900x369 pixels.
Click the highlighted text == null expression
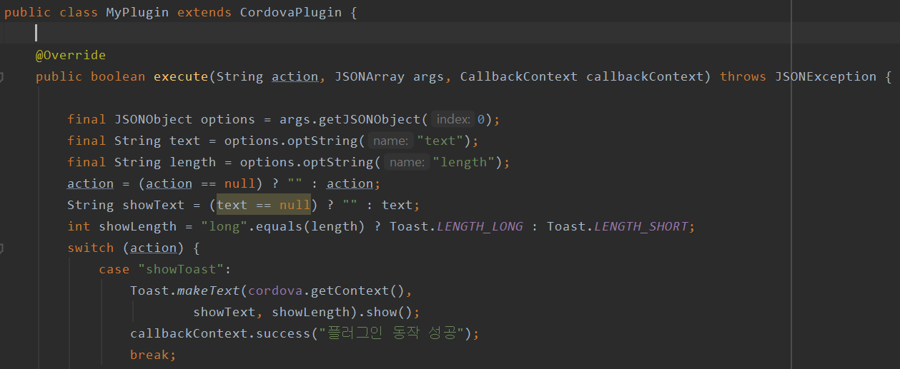click(263, 205)
